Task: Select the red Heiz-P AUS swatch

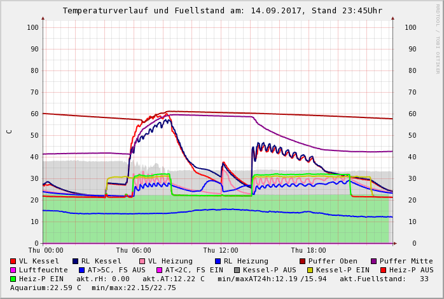Action: (x=383, y=270)
